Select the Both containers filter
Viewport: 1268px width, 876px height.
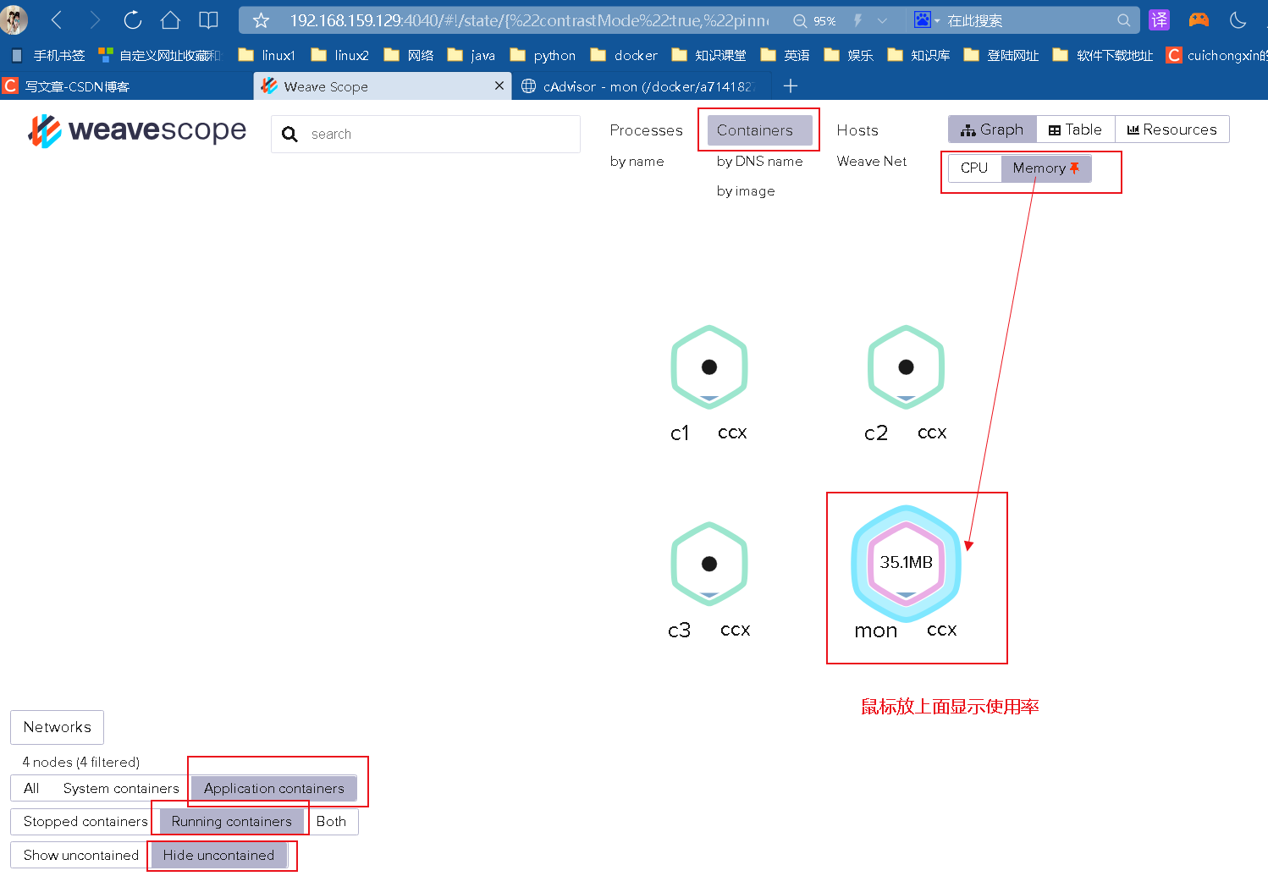click(x=331, y=821)
